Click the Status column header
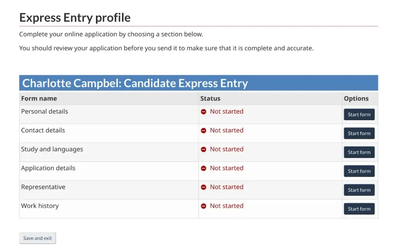Viewport: 398px width, 247px height. 210,98
